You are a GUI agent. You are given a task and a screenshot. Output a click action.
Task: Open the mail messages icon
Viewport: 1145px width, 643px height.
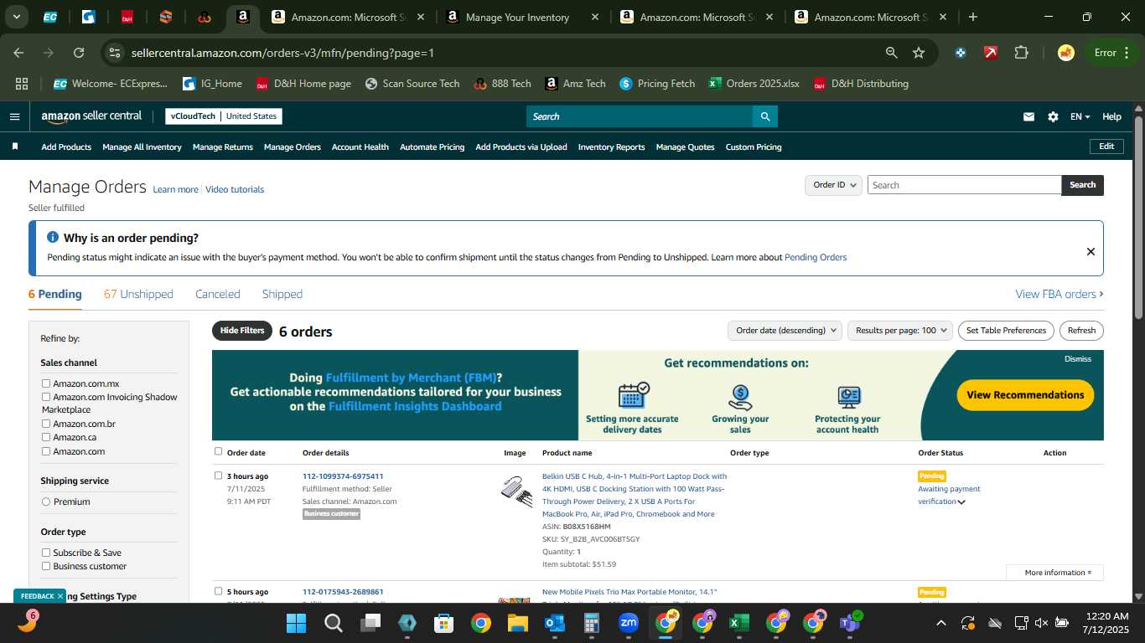(1028, 116)
